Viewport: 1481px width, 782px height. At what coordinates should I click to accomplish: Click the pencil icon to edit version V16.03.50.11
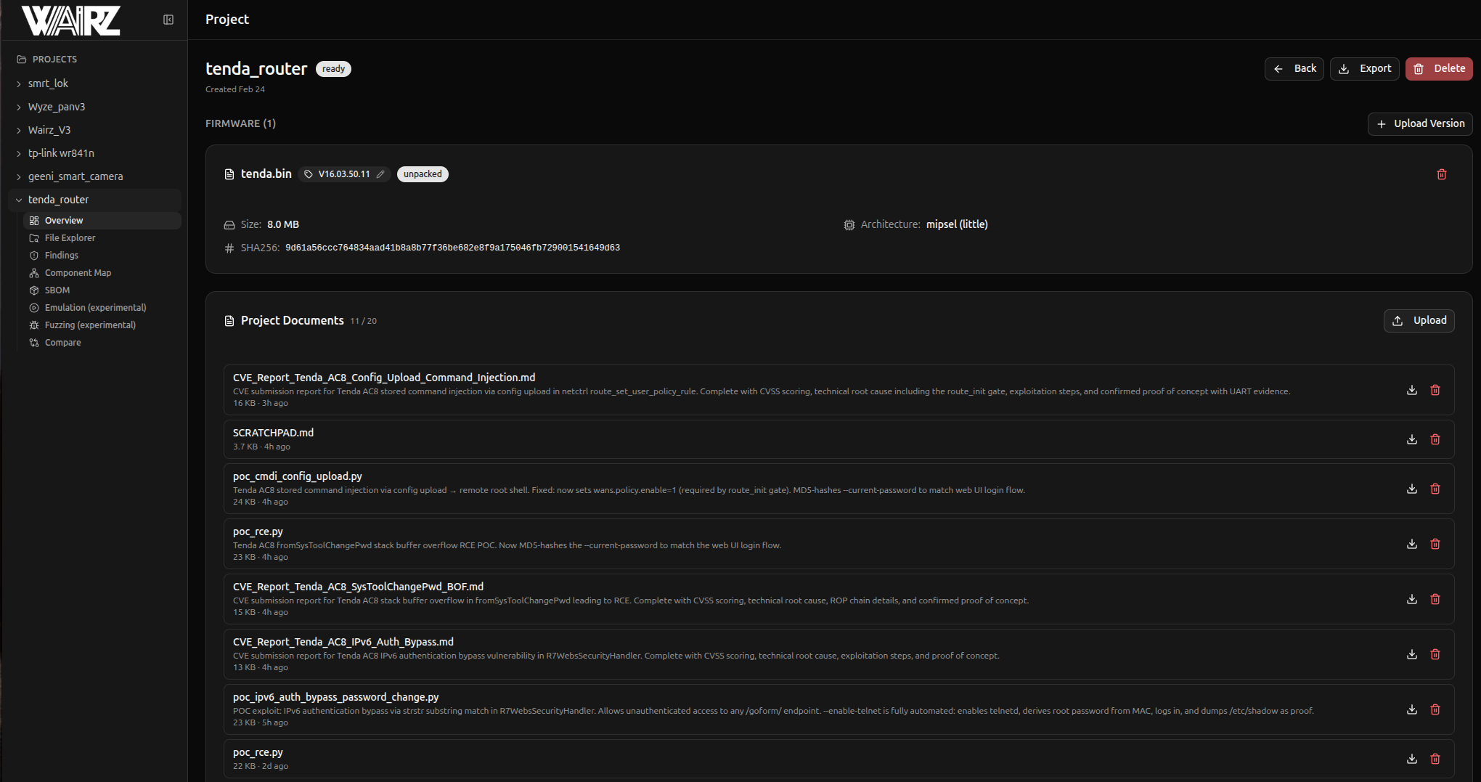pos(380,174)
